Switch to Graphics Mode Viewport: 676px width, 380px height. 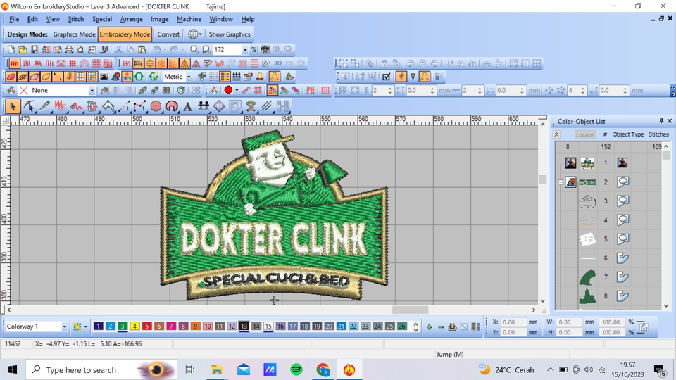(x=74, y=34)
